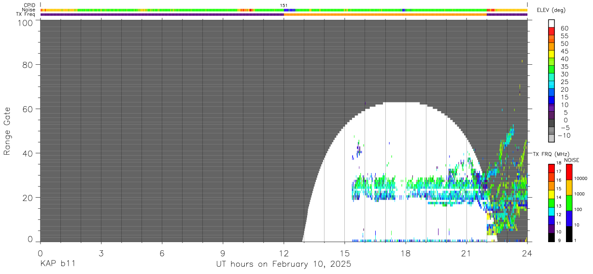Click the UT hours on February 10, 2025 title
Screen dimensions: 593x274
283,264
